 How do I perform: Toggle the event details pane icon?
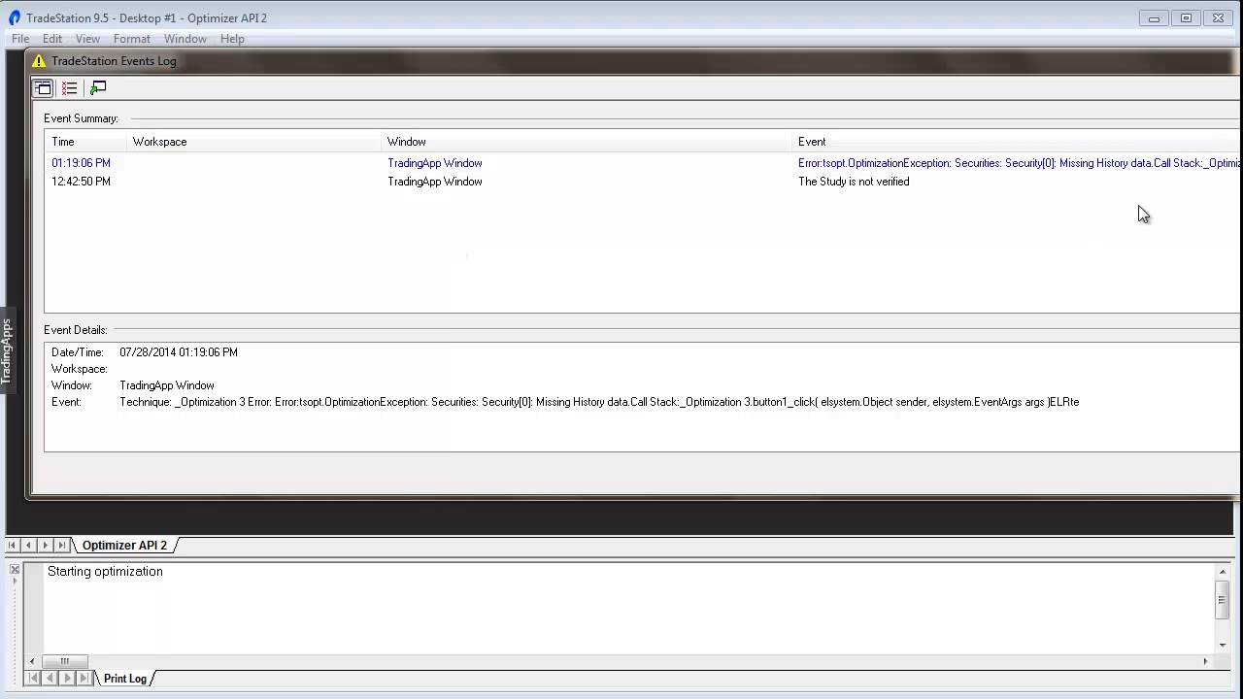point(43,88)
